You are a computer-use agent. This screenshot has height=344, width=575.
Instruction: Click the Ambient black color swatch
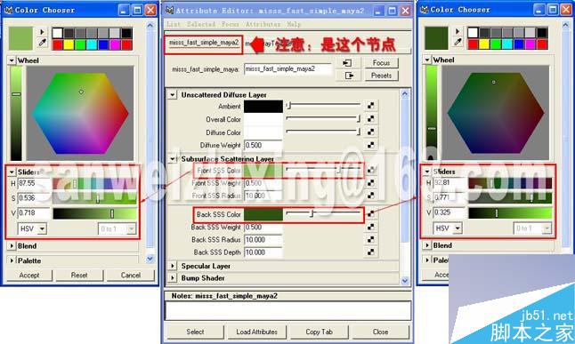click(x=263, y=107)
